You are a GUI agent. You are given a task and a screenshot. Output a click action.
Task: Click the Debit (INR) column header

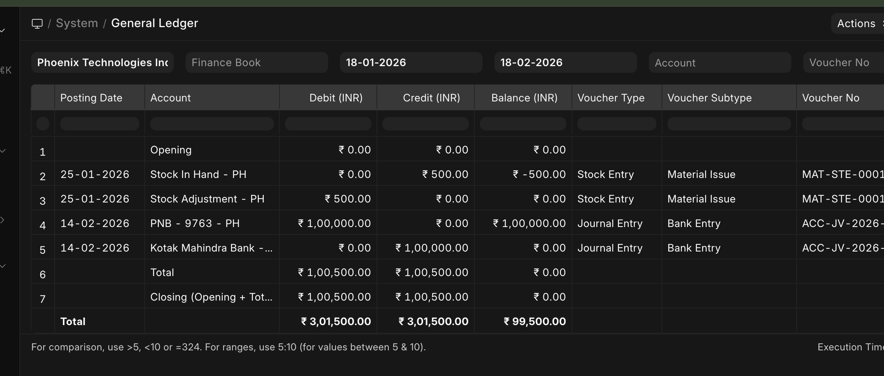[x=336, y=98]
